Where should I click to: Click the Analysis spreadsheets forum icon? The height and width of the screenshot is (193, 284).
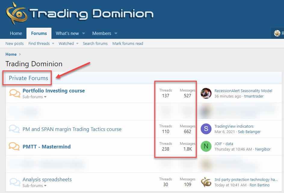click(x=15, y=182)
